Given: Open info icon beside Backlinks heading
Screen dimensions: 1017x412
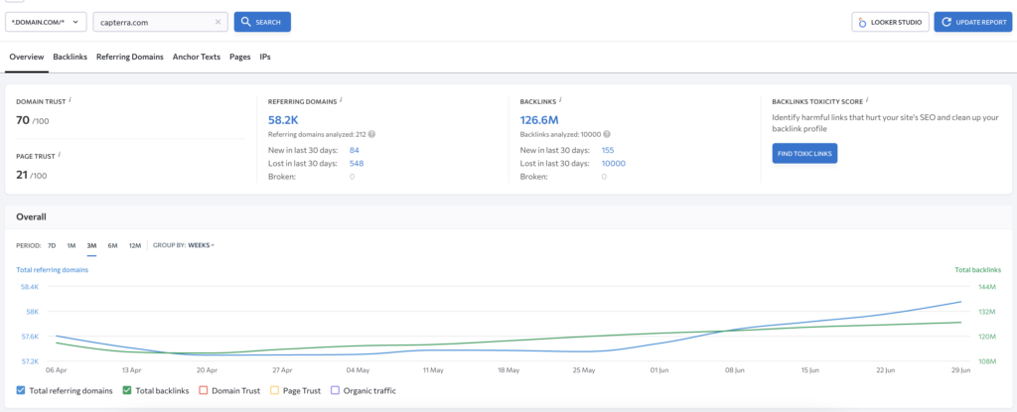Looking at the screenshot, I should pyautogui.click(x=560, y=100).
